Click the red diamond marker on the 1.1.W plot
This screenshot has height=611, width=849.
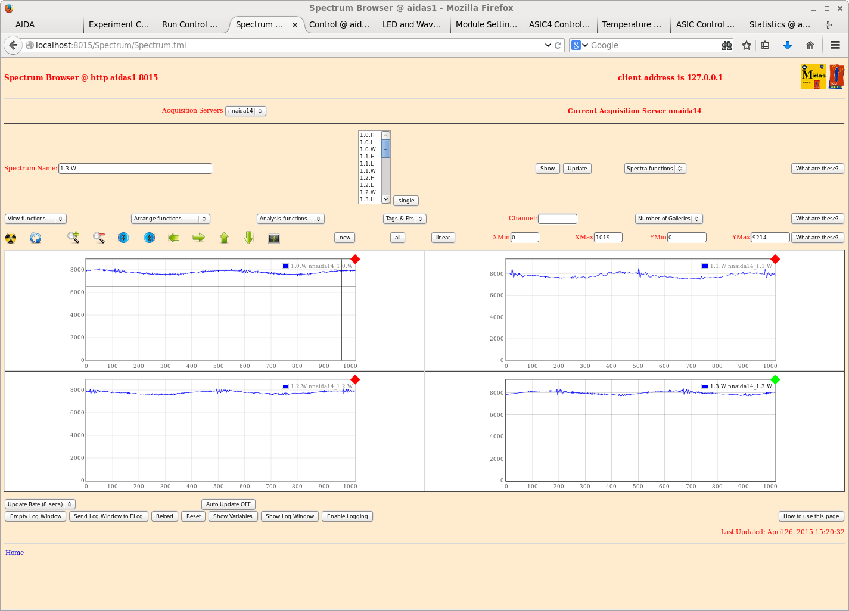pos(775,259)
